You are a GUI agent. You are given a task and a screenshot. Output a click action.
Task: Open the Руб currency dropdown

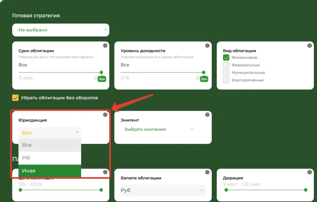pos(163,190)
